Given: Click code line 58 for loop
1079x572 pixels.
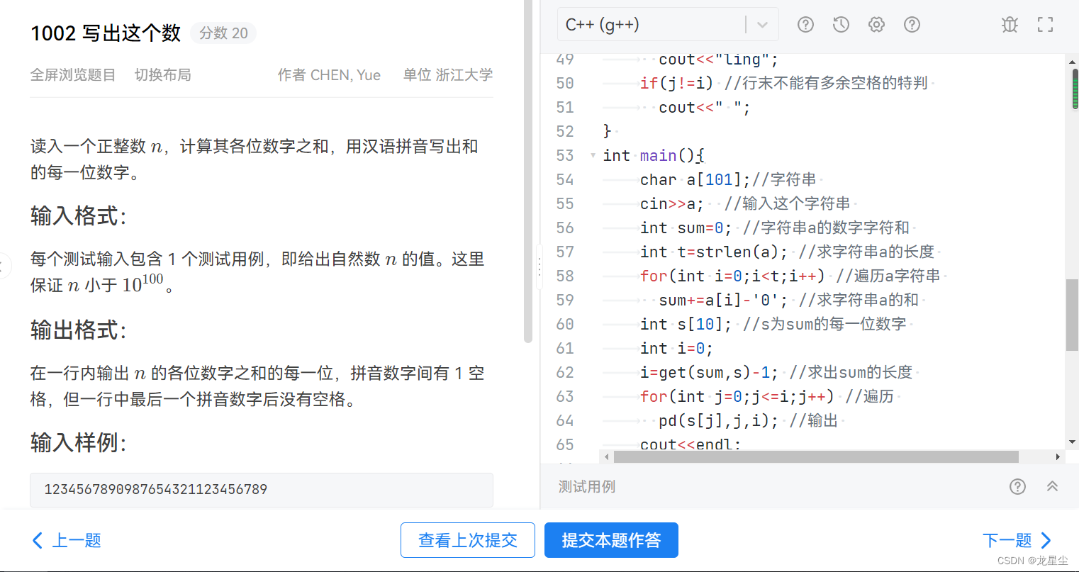Looking at the screenshot, I should point(790,276).
